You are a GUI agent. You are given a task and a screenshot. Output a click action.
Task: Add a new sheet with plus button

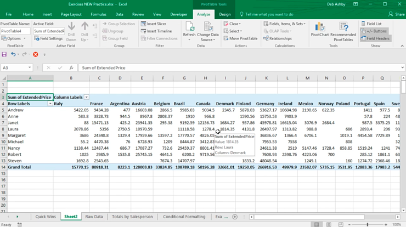point(235,217)
